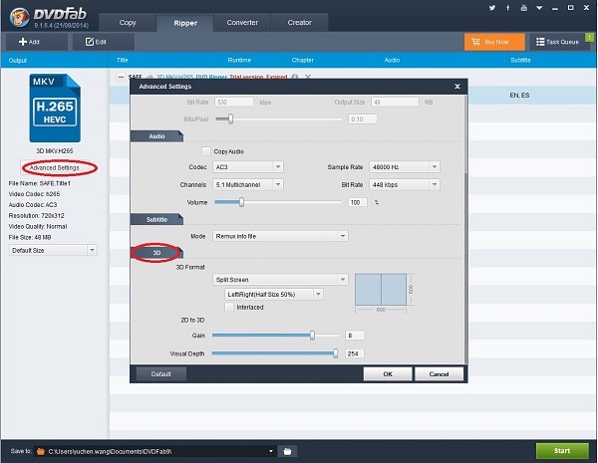Click the Start button
The height and width of the screenshot is (463, 598).
point(562,451)
